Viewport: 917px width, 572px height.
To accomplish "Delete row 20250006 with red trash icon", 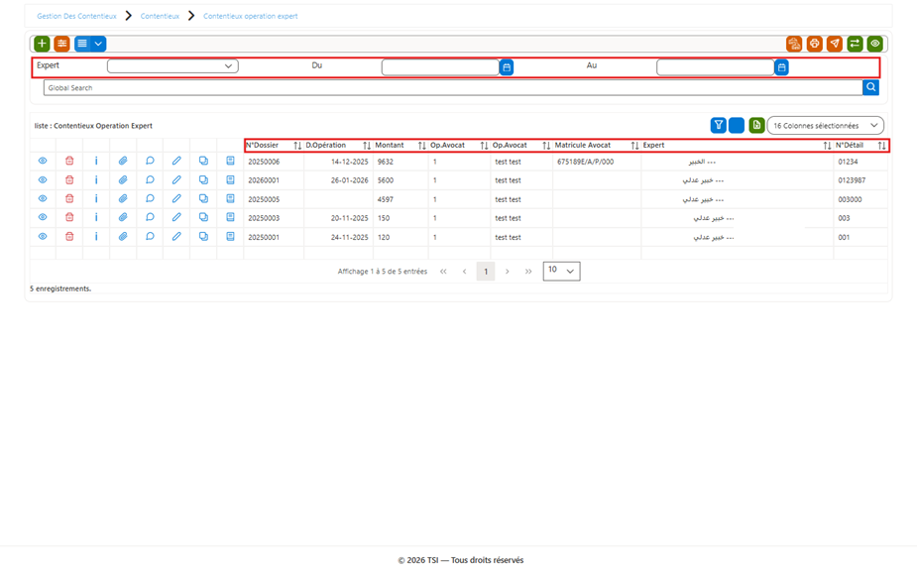I will pos(69,161).
